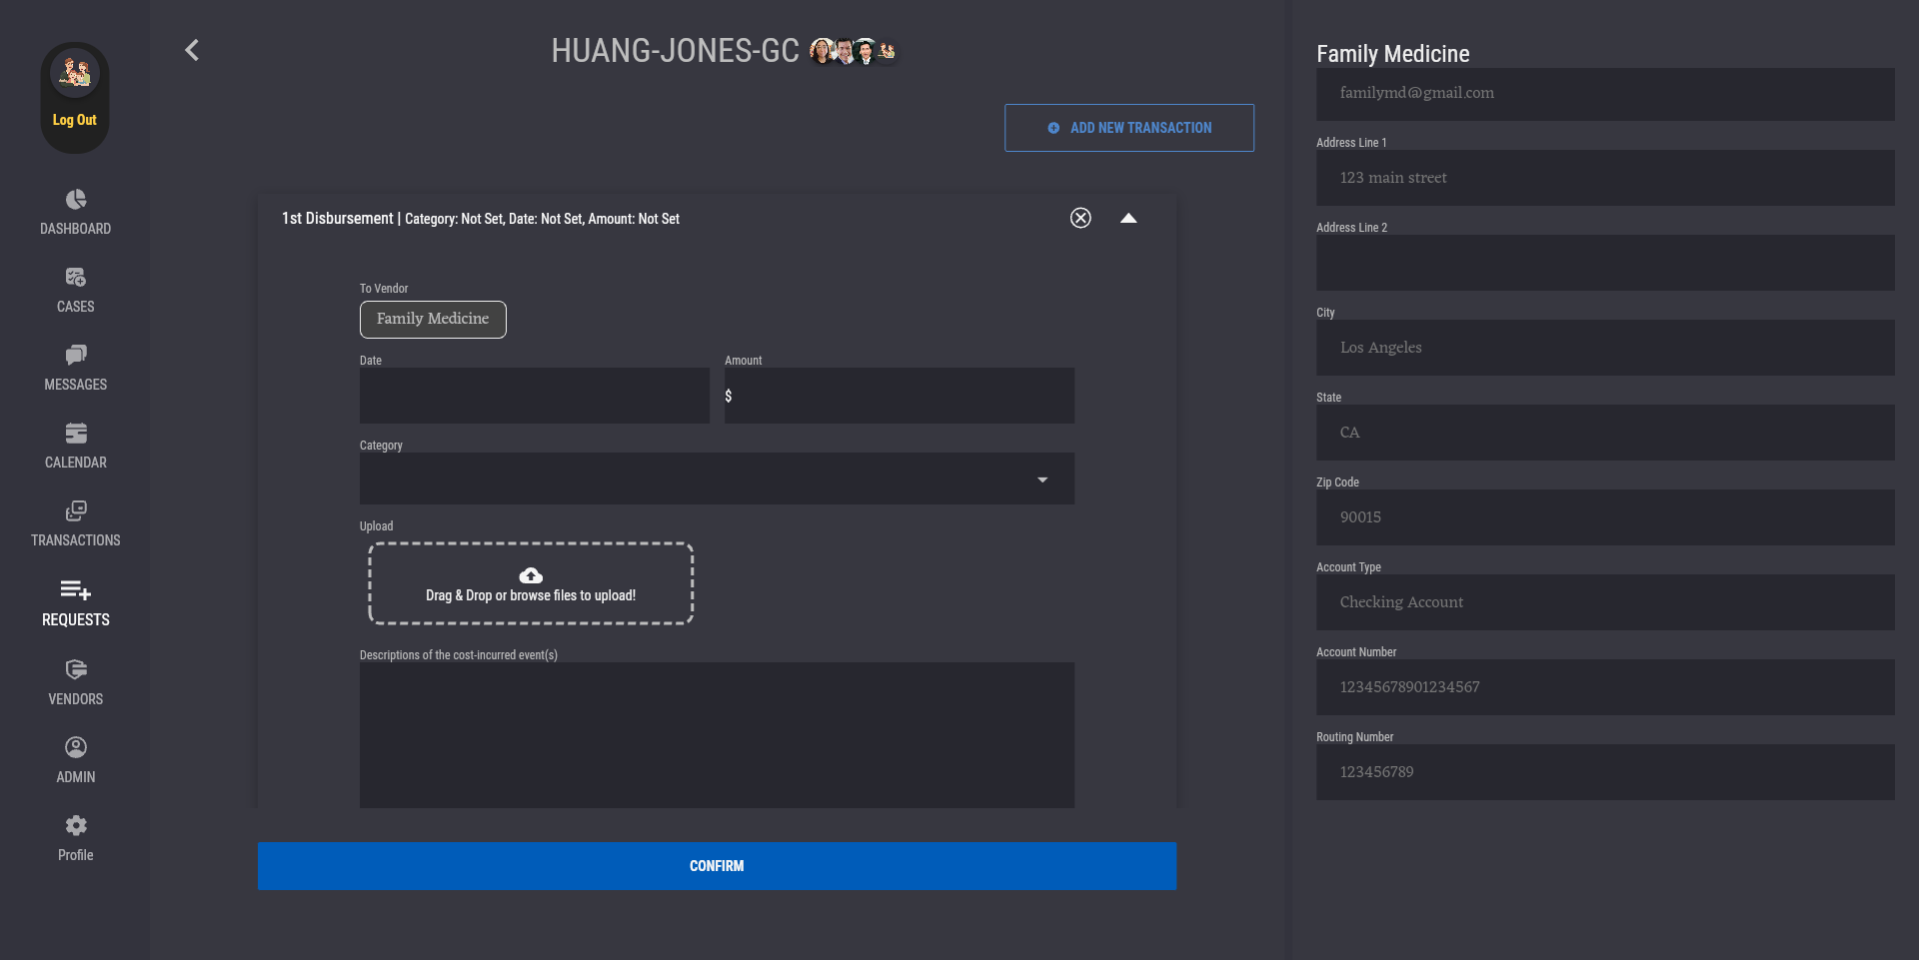Screen dimensions: 1919x960
Task: Open the Calendar sidebar icon
Action: tap(76, 434)
